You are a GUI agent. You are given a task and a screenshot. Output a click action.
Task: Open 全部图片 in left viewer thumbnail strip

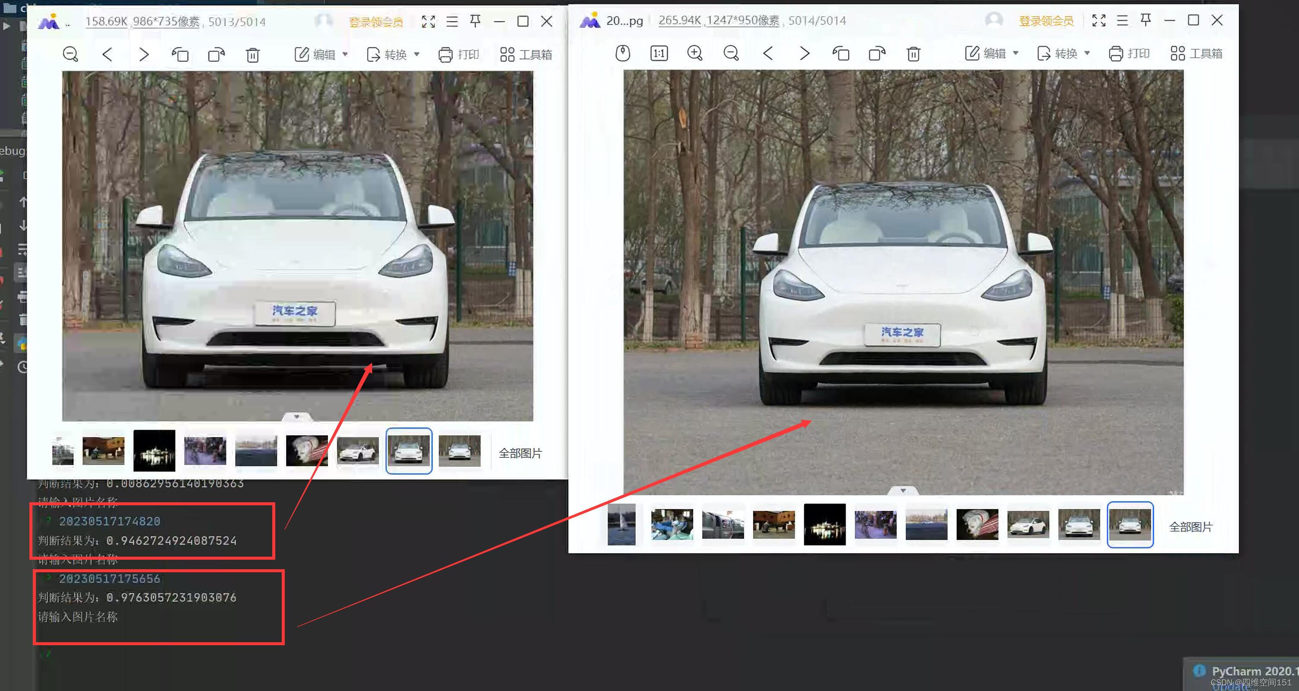520,453
